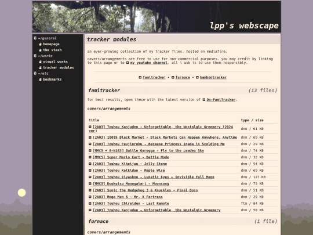Image resolution: width=313 pixels, height=235 pixels.
Task: Select tracker modules sidebar entry
Action: [x=59, y=67]
